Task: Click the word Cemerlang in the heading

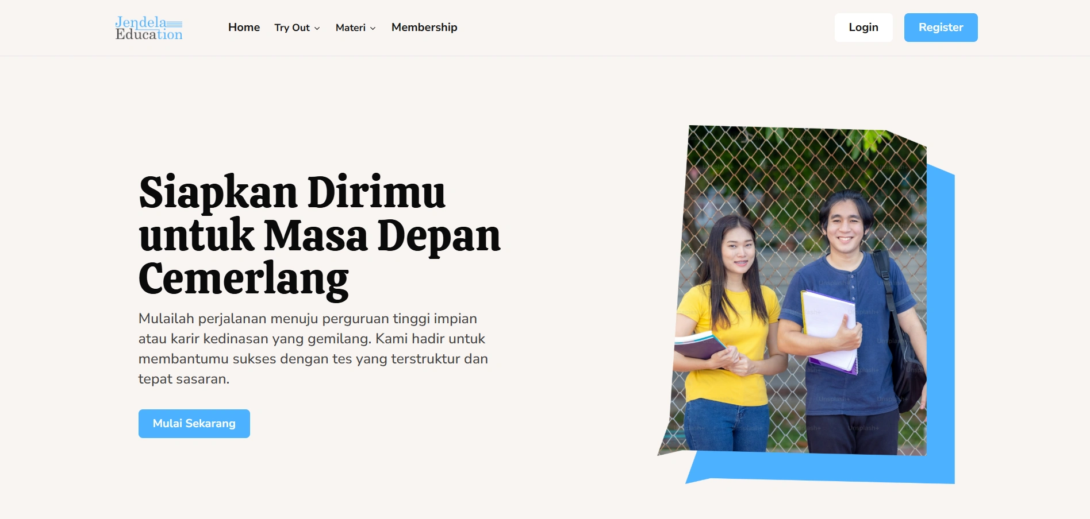Action: [244, 280]
